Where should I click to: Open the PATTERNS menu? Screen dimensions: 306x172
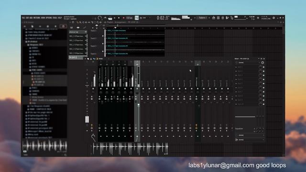click(x=37, y=18)
